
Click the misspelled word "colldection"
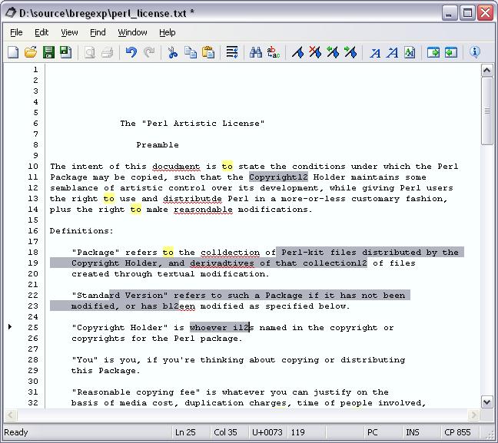(230, 253)
